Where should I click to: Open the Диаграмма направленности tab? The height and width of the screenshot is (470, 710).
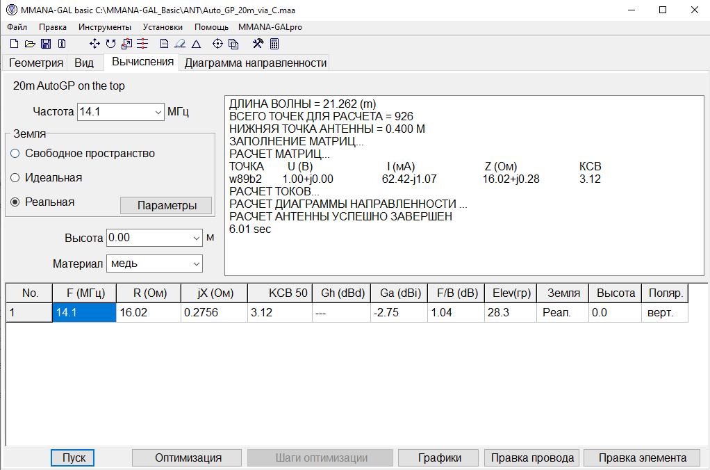click(x=256, y=63)
